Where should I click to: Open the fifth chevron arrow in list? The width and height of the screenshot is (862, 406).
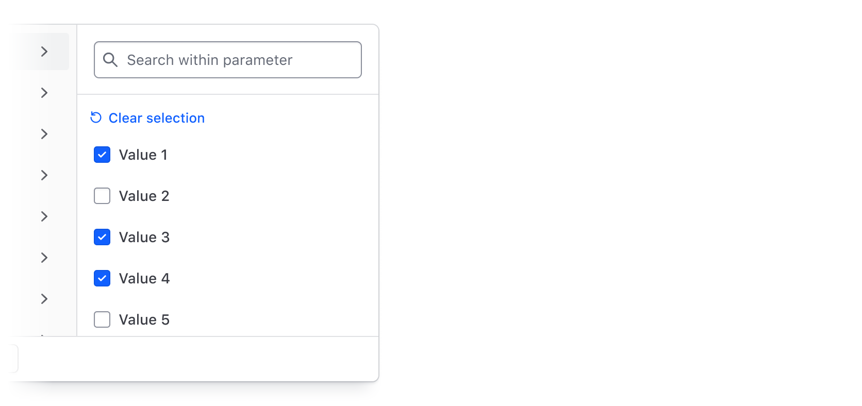44,216
